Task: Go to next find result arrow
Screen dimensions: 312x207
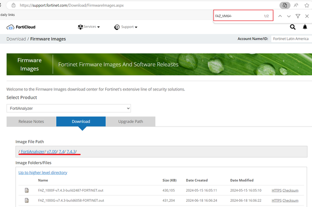Action: (288, 16)
